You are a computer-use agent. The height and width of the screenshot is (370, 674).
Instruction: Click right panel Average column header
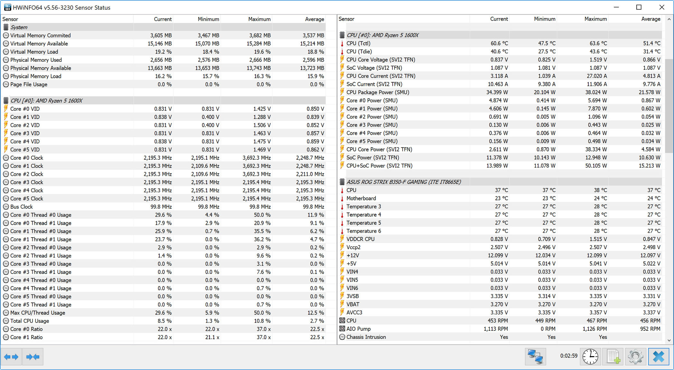coord(635,19)
